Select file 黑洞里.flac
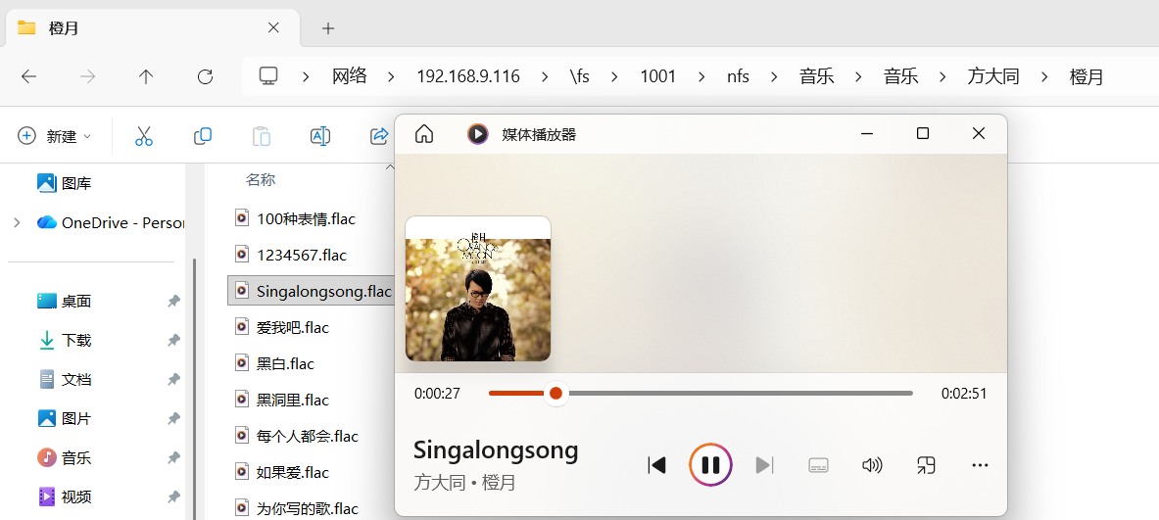1159x520 pixels. tap(281, 400)
